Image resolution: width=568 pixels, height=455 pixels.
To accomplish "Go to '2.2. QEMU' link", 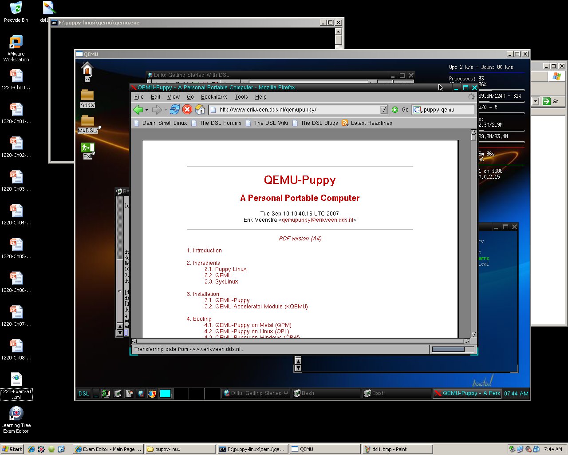I will (x=218, y=275).
